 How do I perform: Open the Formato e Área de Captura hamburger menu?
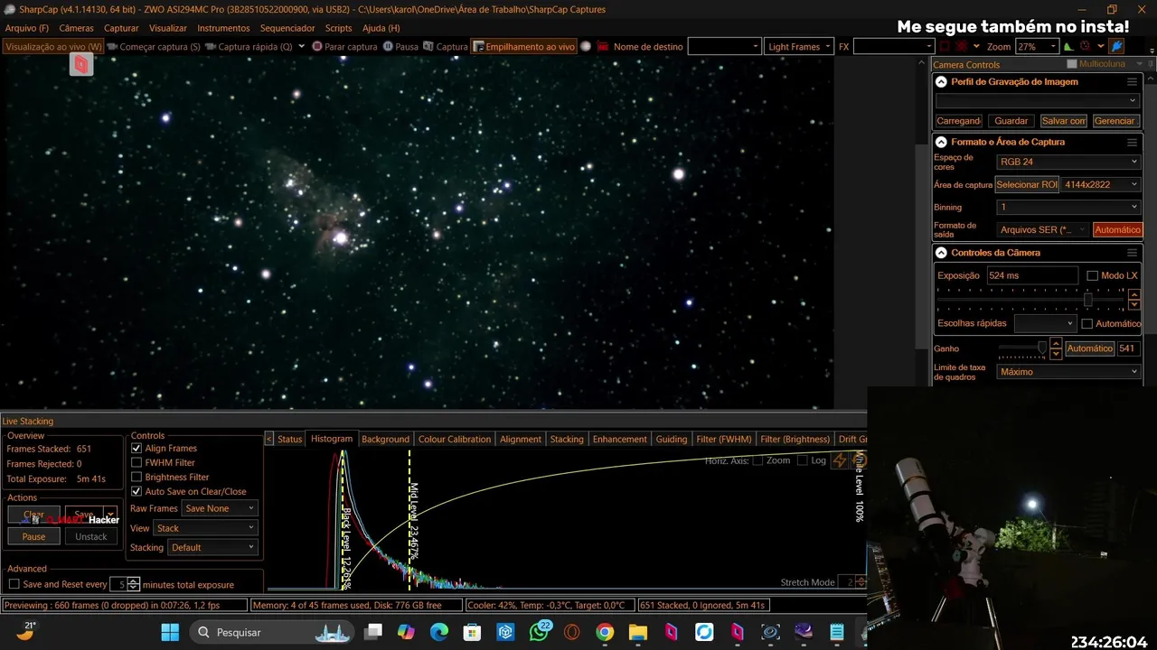pyautogui.click(x=1132, y=142)
